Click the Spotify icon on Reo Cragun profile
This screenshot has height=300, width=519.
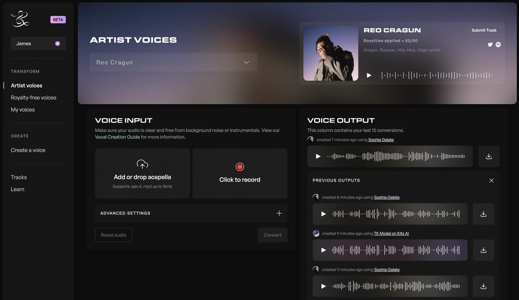[x=498, y=44]
